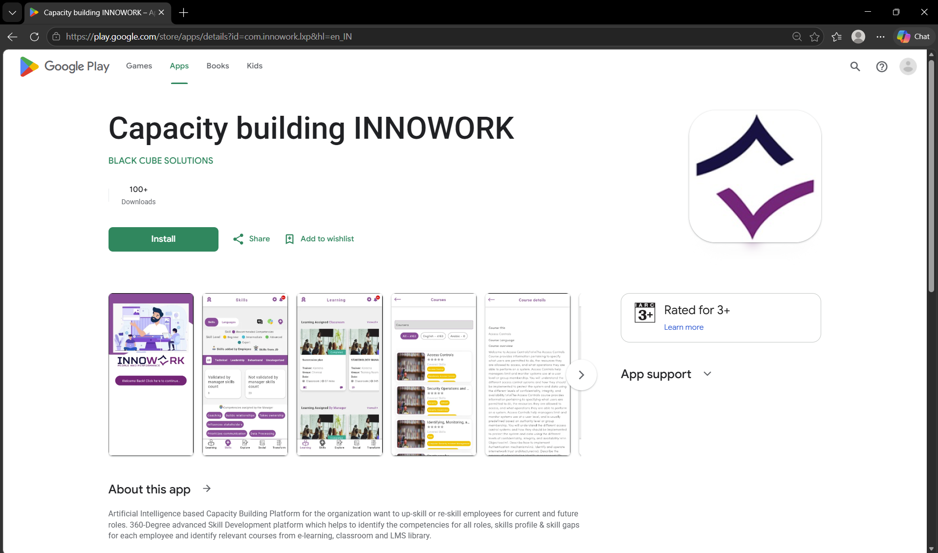This screenshot has height=553, width=938.
Task: Open the browser profile icon
Action: tap(858, 37)
